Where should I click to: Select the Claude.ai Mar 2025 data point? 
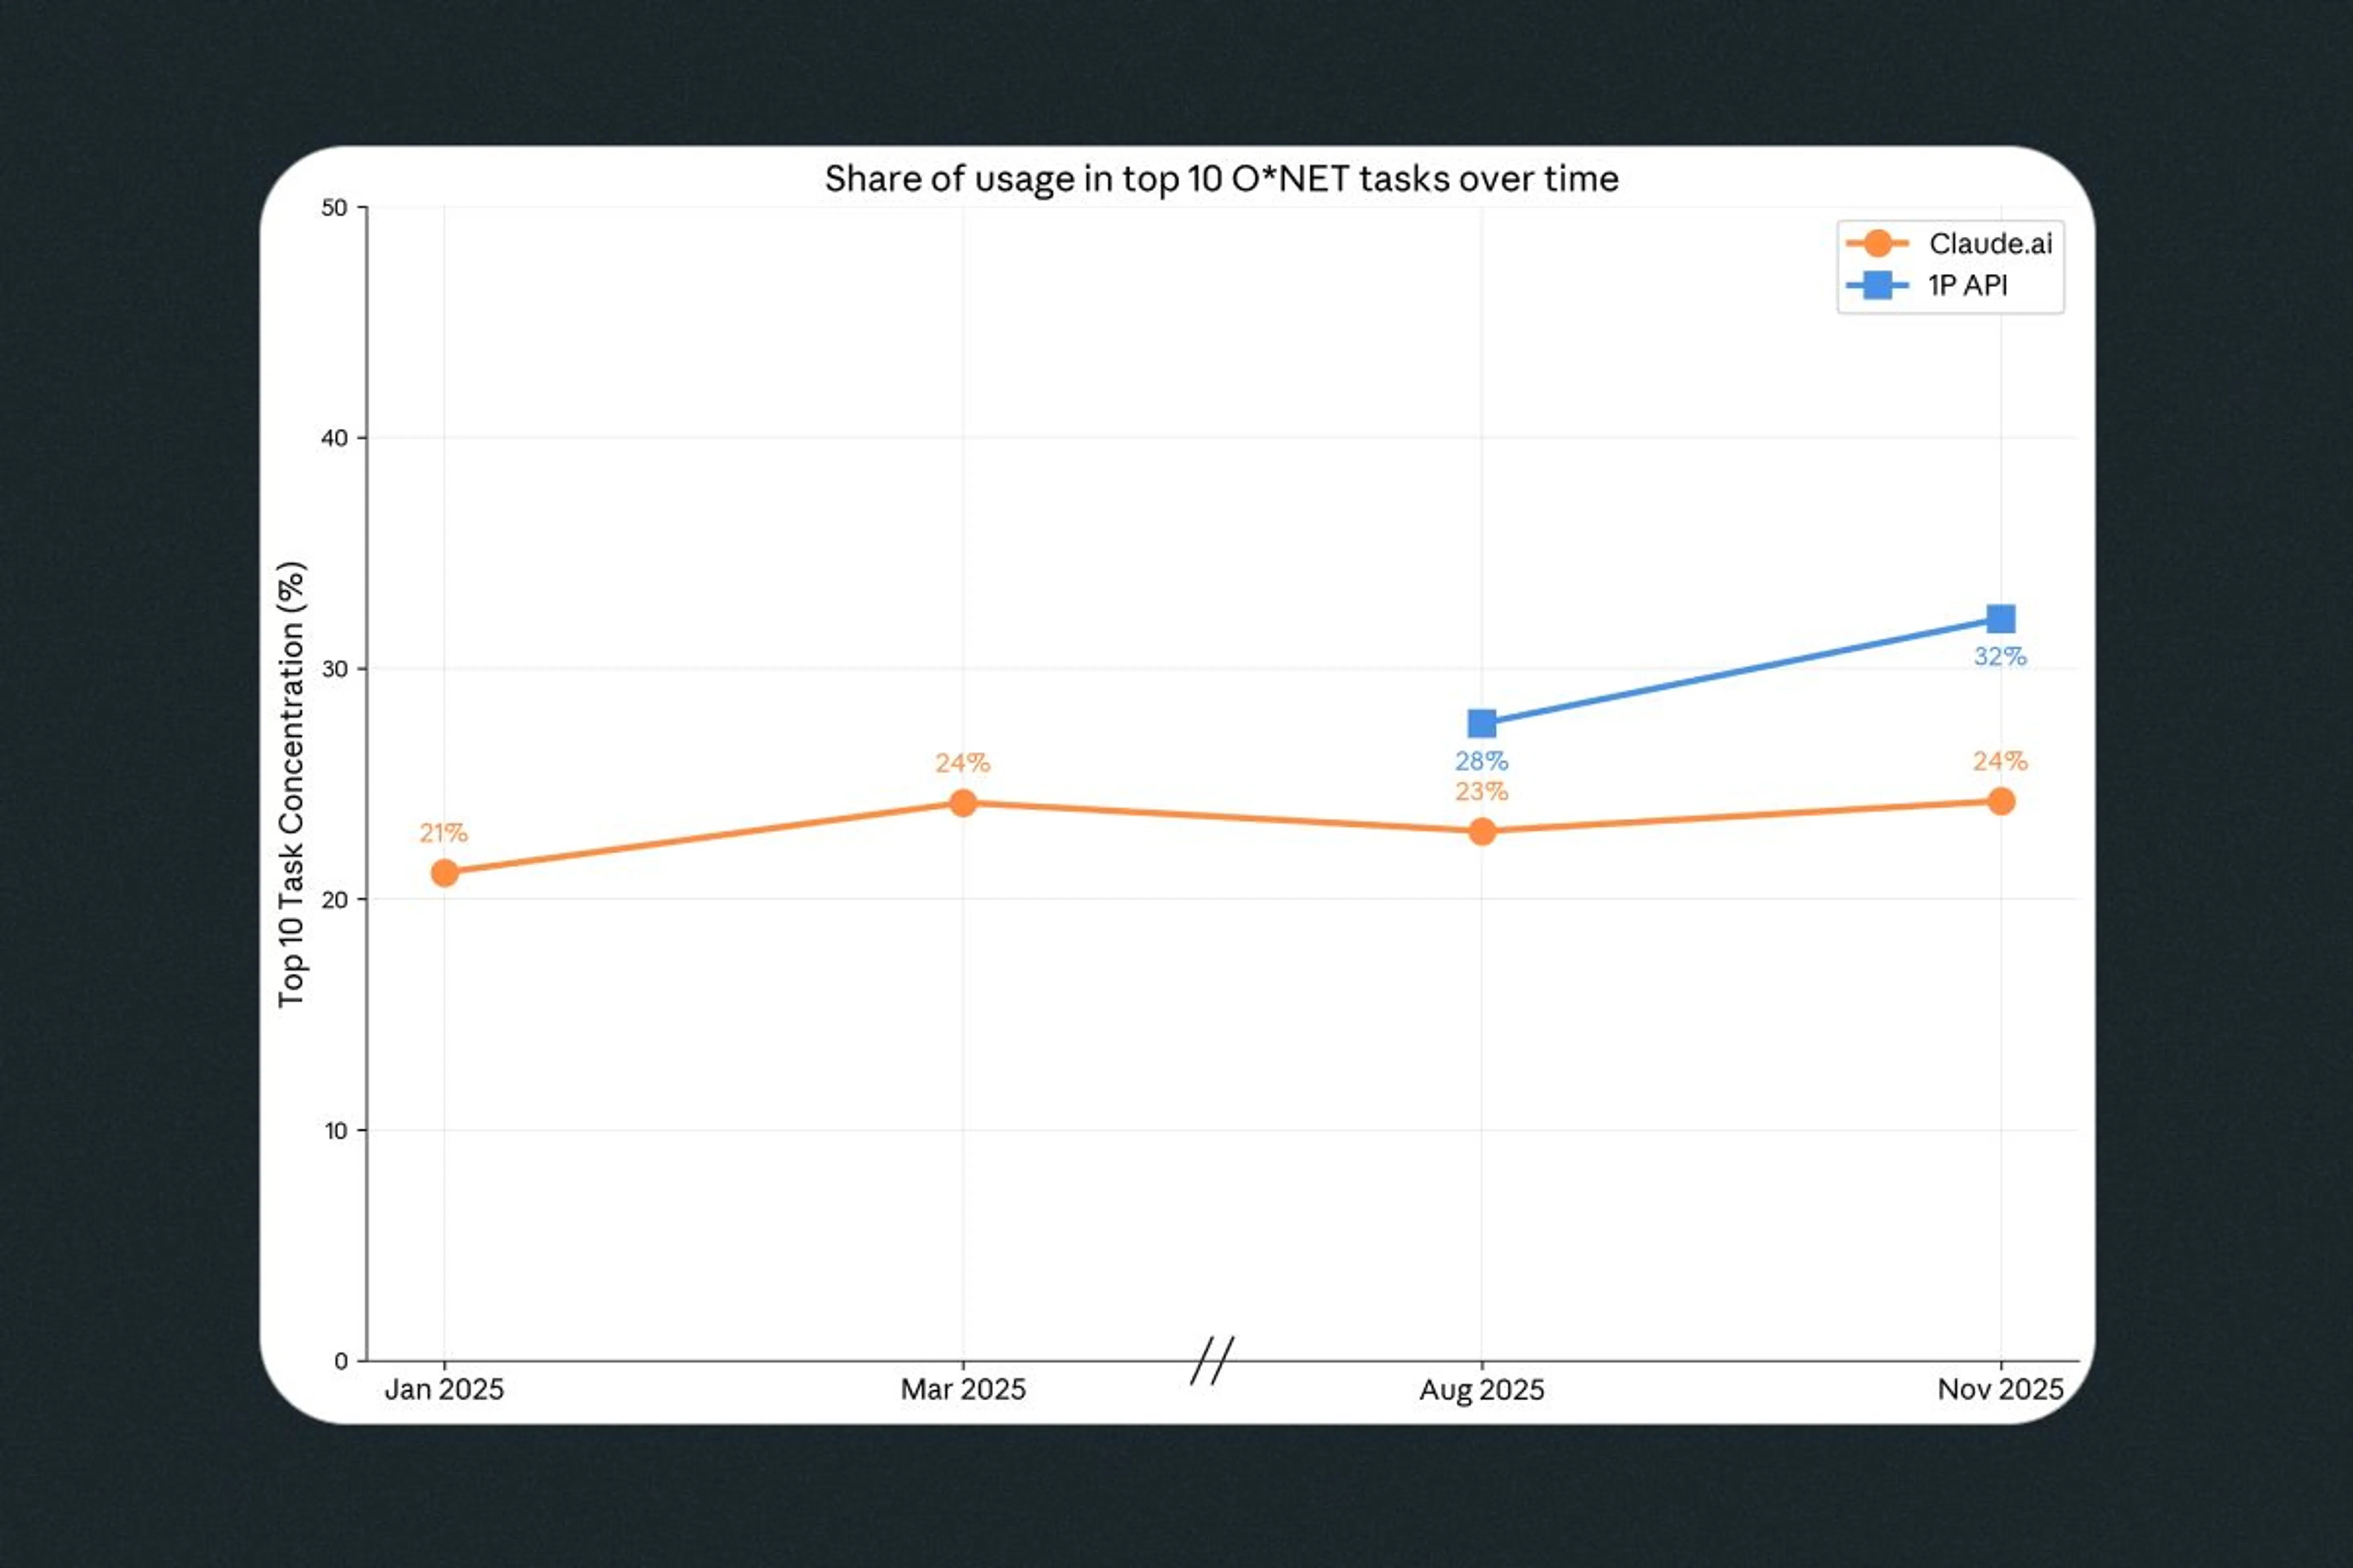pyautogui.click(x=962, y=803)
